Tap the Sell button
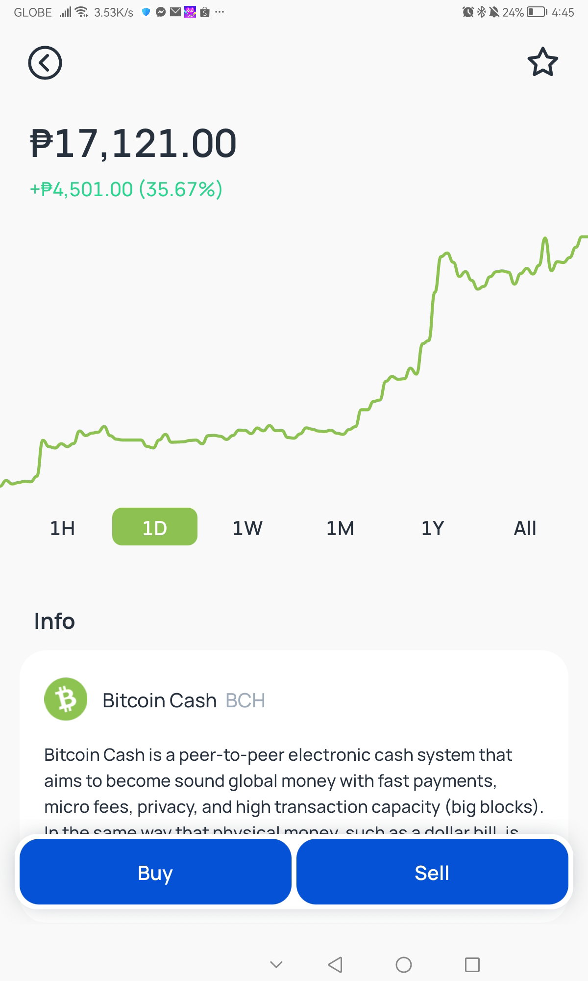 pos(432,872)
